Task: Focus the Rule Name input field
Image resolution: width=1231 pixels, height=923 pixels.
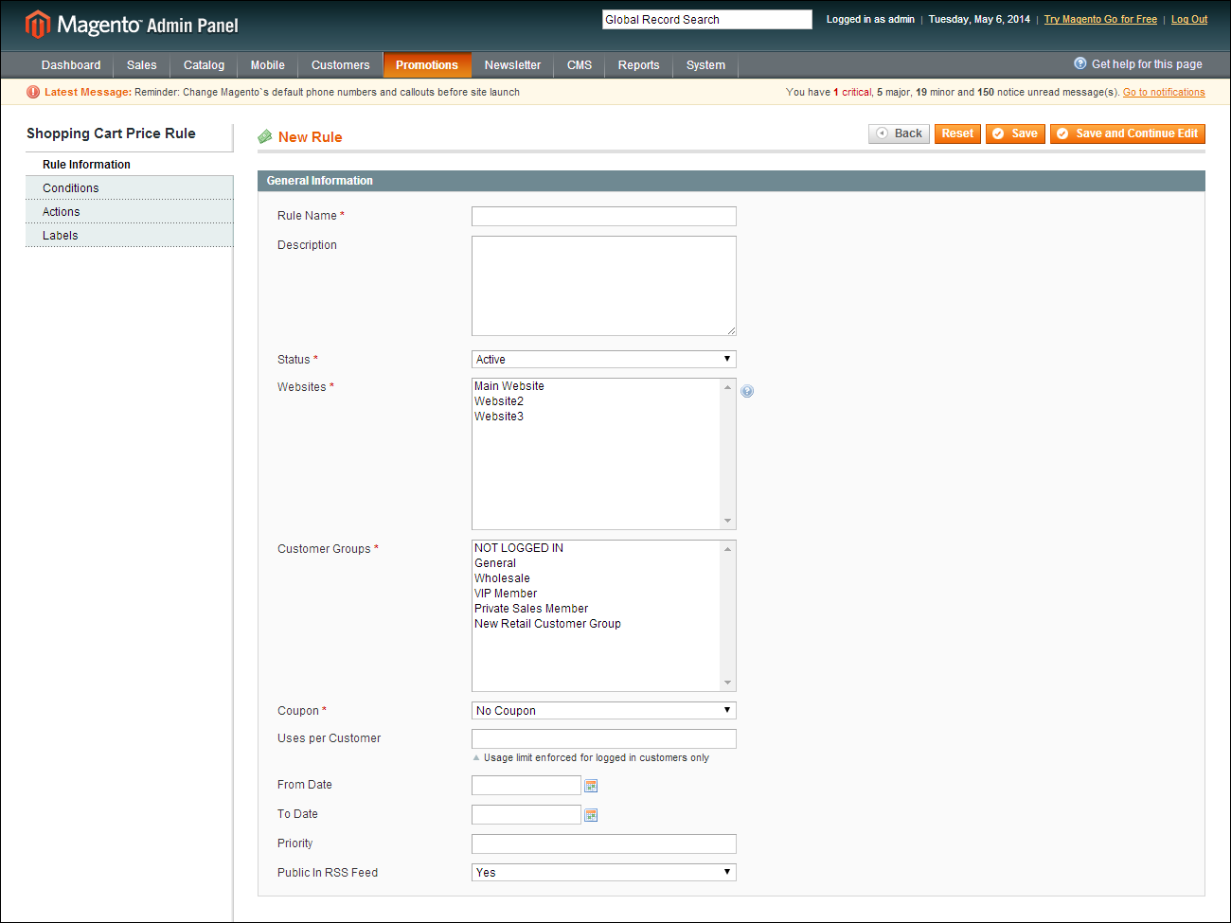Action: point(604,216)
